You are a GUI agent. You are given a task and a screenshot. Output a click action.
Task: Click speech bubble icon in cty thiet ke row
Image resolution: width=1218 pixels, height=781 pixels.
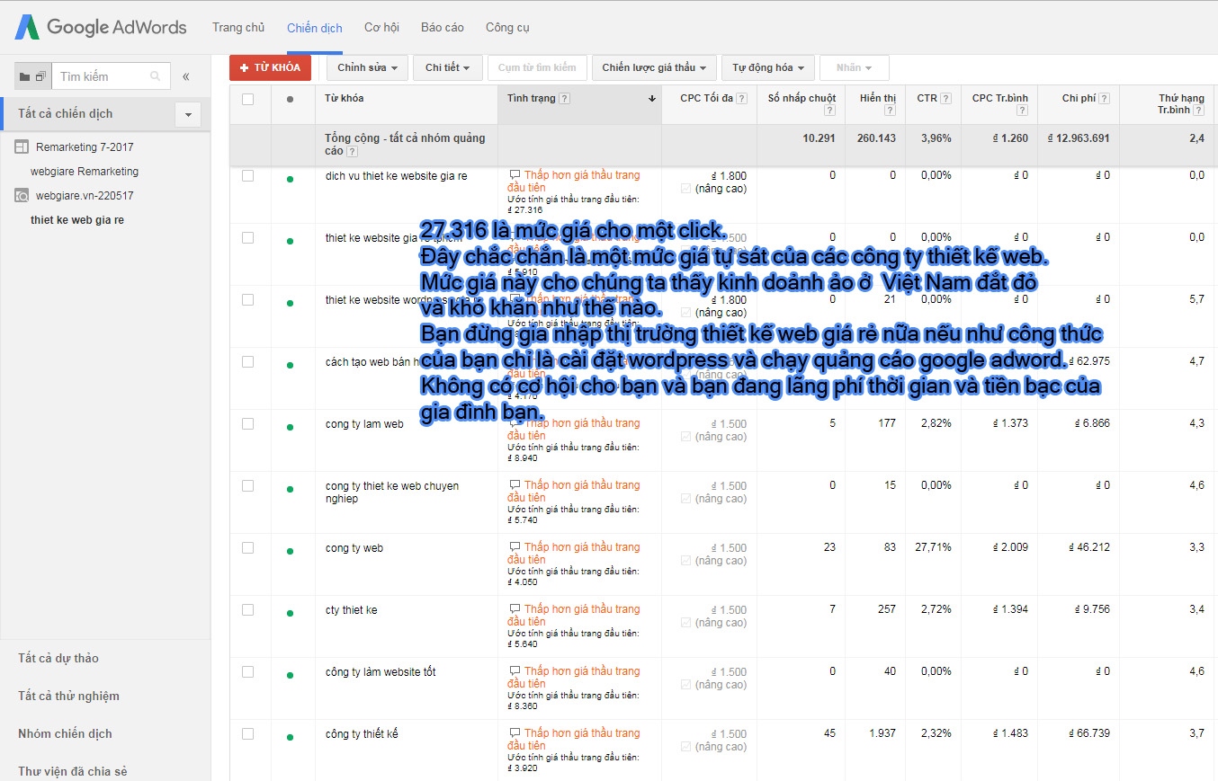click(515, 609)
